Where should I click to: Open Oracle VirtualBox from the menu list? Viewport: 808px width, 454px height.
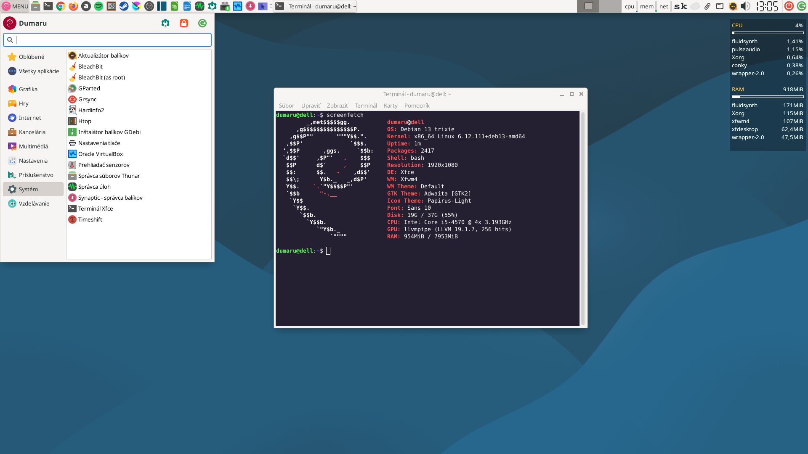tap(139, 154)
